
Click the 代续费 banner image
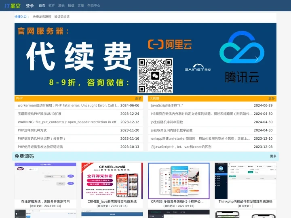point(145,59)
